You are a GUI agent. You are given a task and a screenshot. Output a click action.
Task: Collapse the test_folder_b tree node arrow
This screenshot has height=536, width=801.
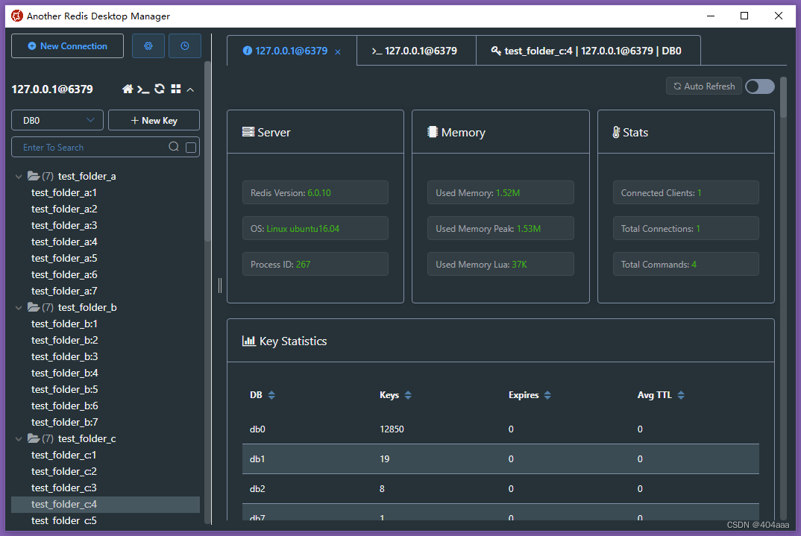(x=19, y=308)
